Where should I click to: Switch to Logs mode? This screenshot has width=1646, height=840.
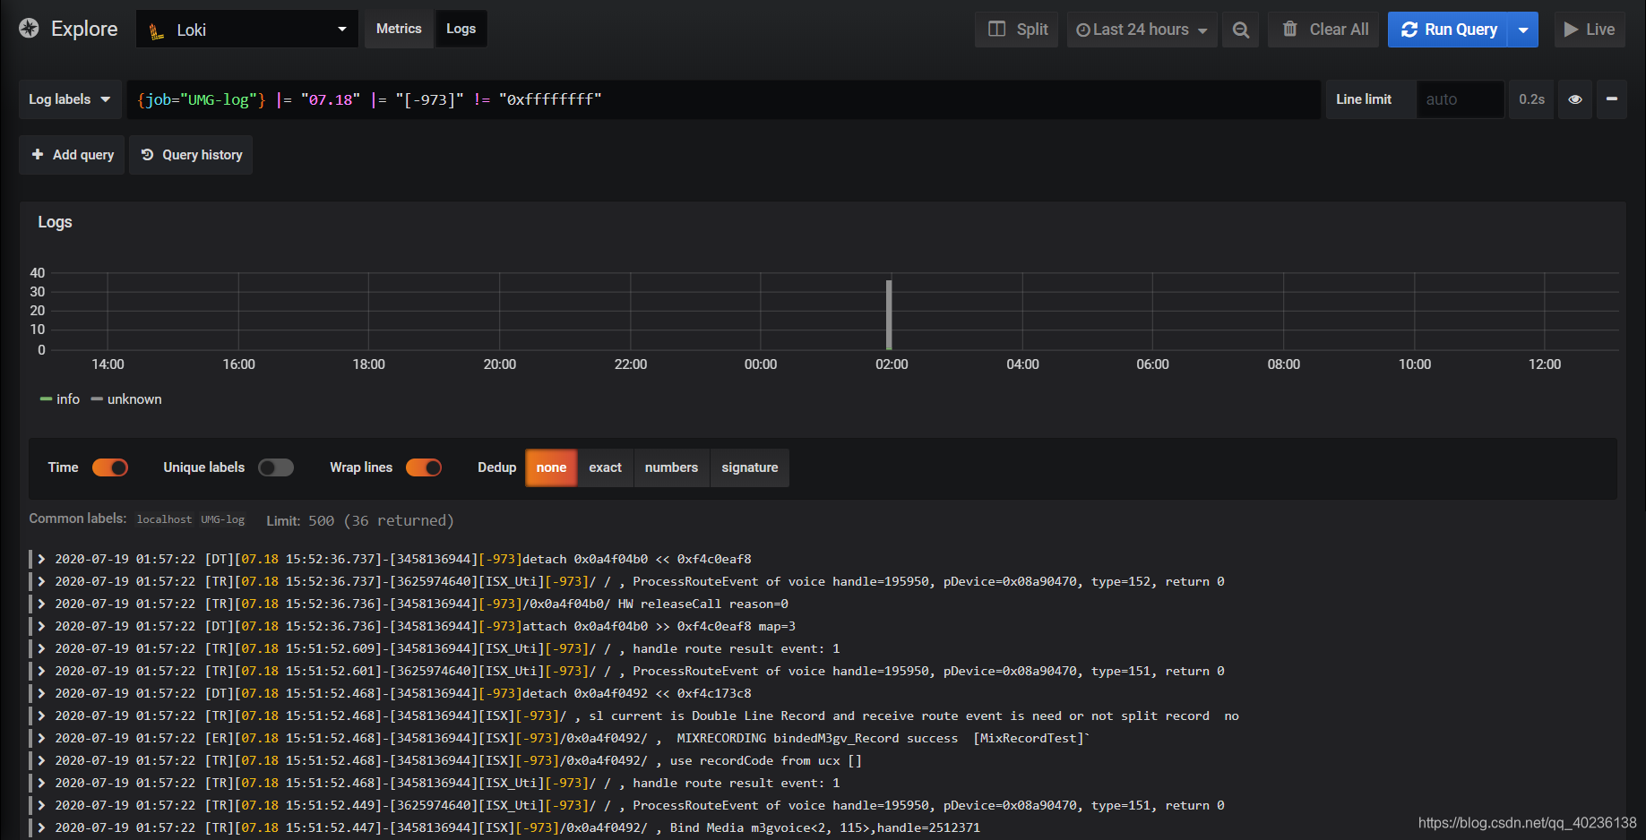461,29
